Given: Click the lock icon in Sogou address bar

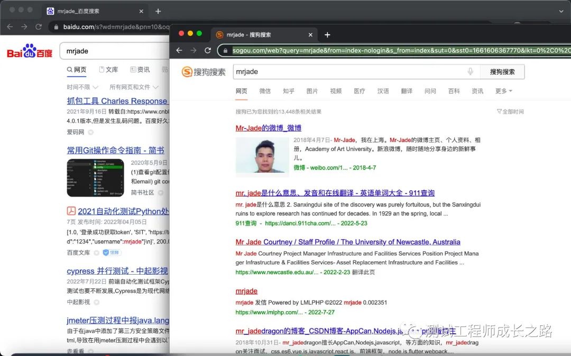Looking at the screenshot, I should pos(225,51).
